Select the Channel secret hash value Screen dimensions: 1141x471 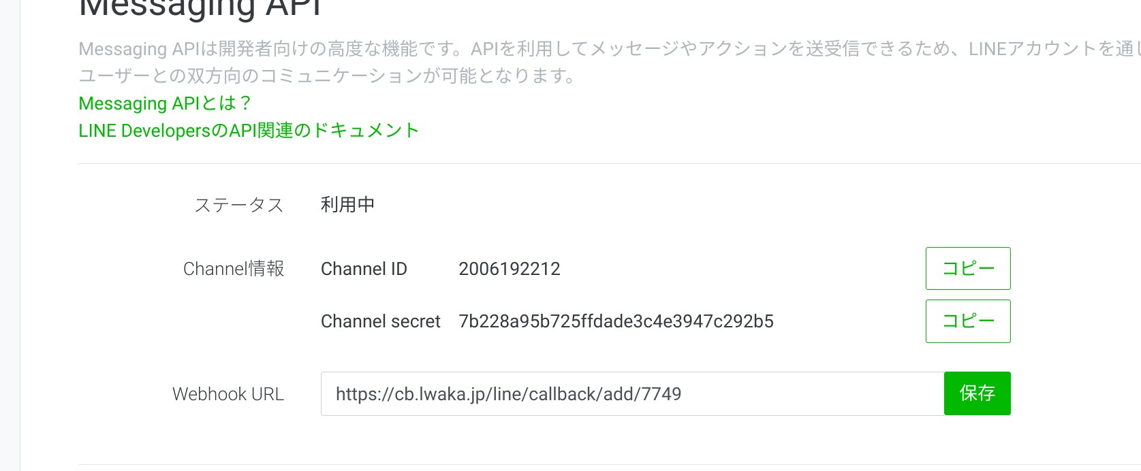coord(616,321)
